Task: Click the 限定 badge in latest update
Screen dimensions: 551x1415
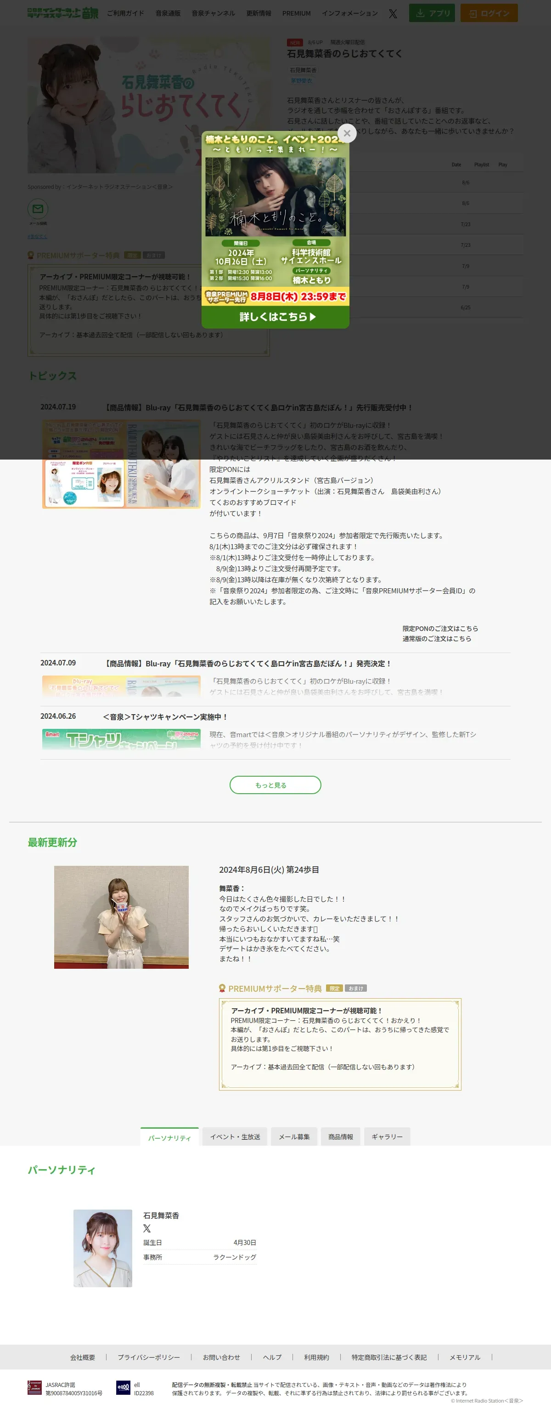Action: point(334,988)
